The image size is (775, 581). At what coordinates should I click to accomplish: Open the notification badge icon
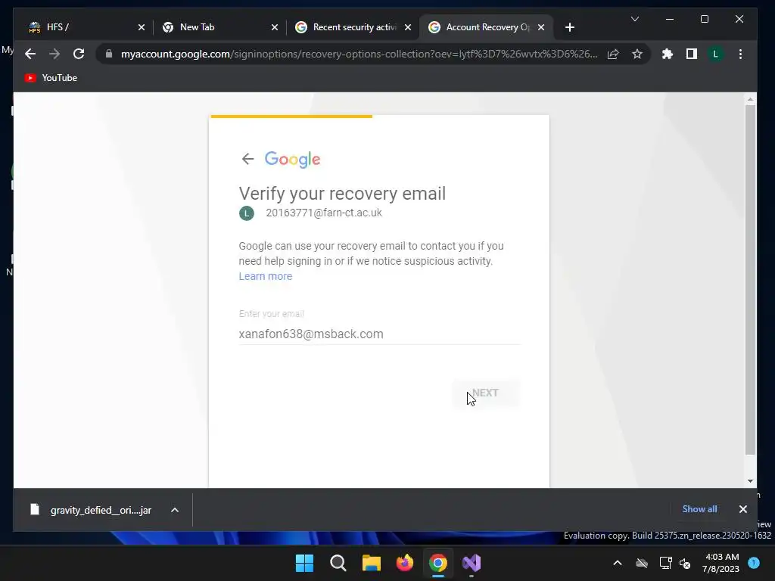[x=754, y=562]
